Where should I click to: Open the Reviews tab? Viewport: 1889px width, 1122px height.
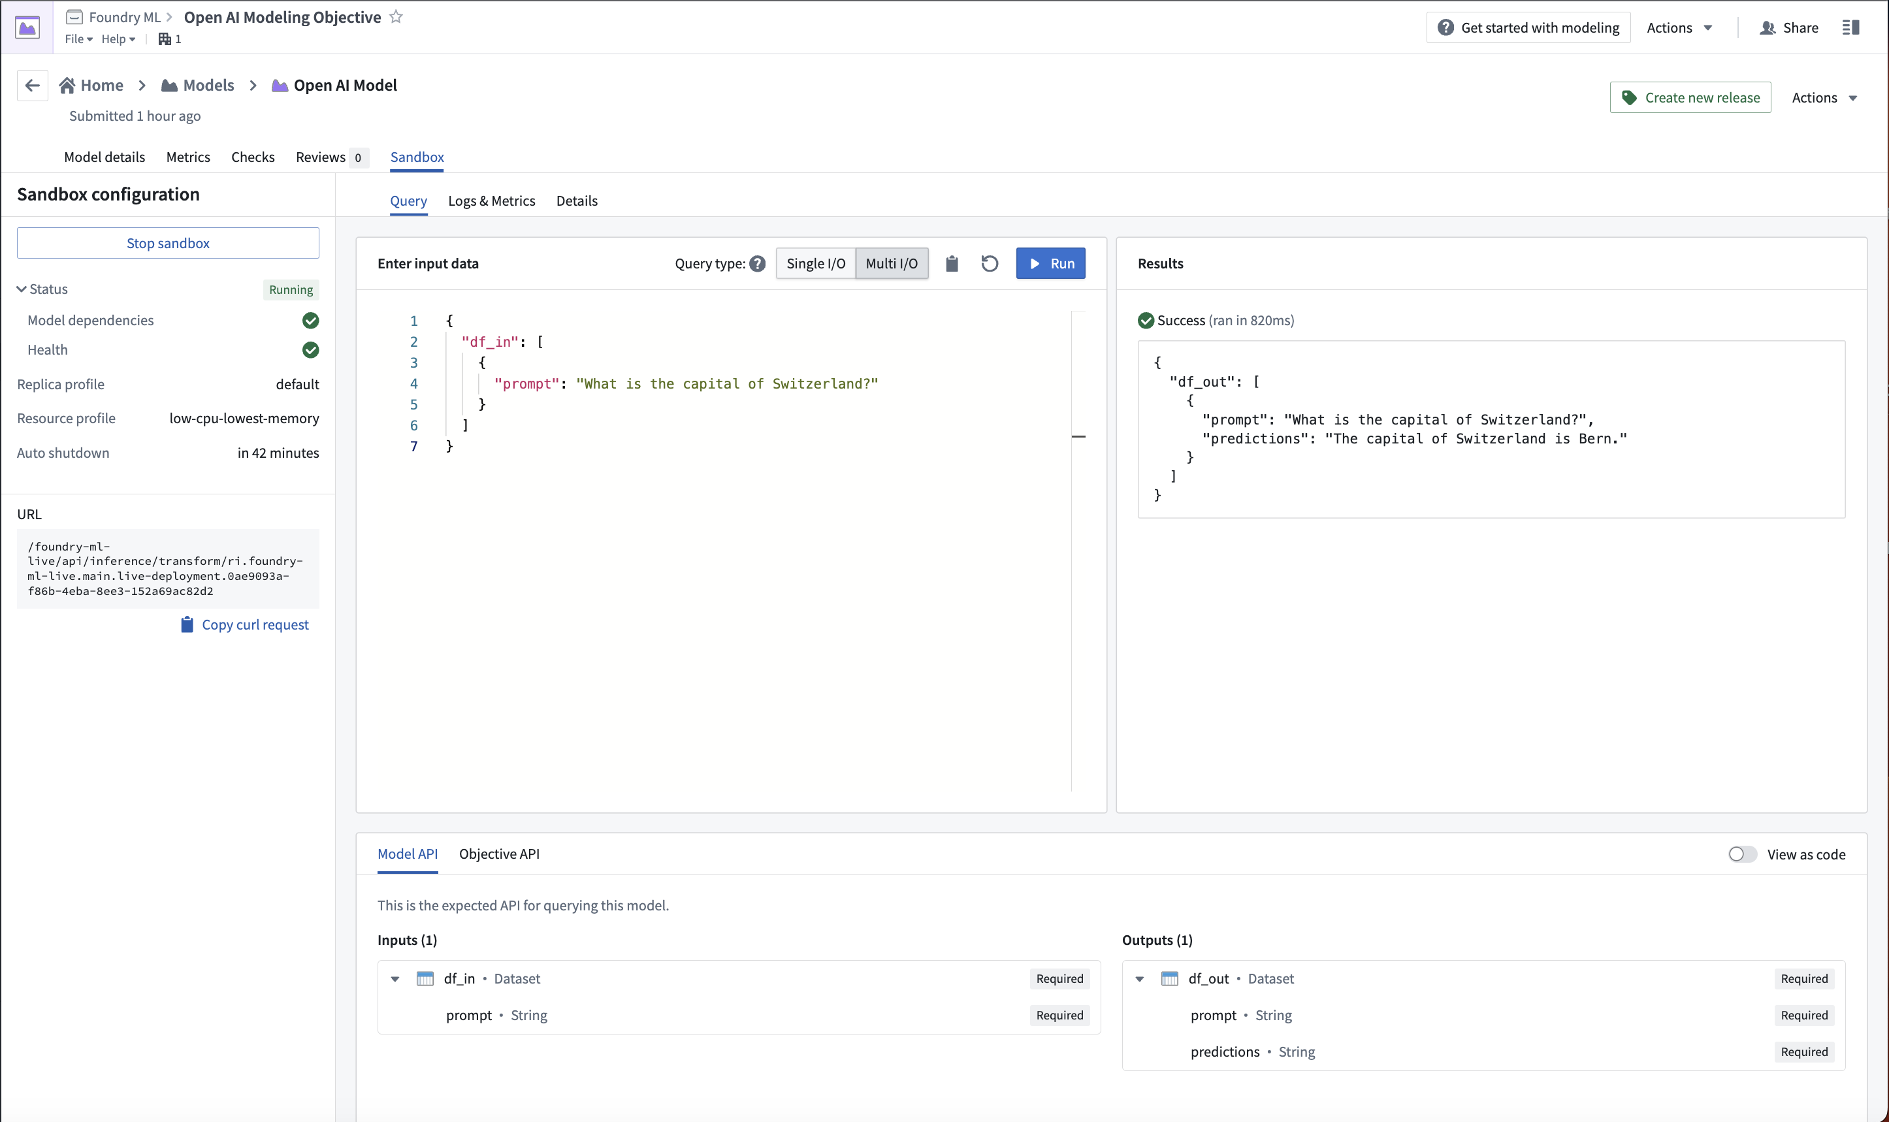click(331, 157)
